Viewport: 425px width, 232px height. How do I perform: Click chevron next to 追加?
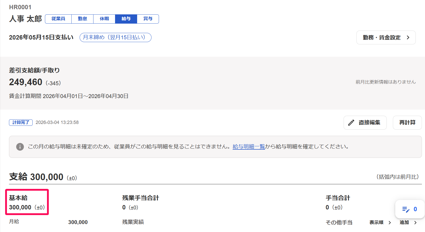point(415,223)
